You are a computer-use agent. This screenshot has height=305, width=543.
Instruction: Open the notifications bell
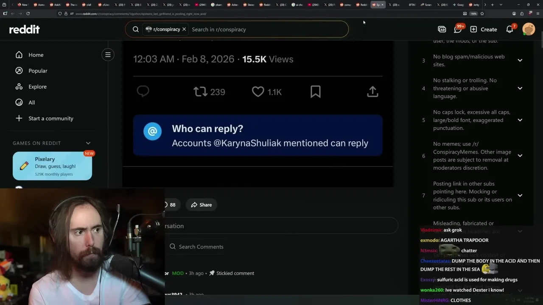pyautogui.click(x=510, y=29)
